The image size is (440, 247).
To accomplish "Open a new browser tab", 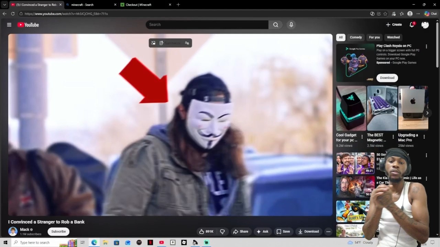I will [178, 5].
